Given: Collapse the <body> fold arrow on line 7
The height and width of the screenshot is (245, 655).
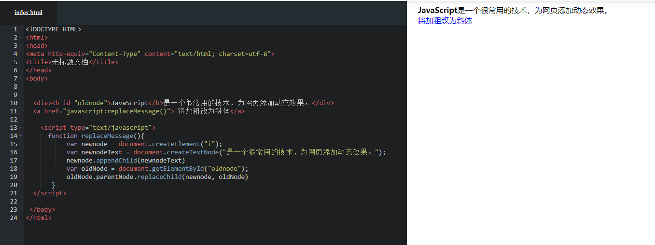Looking at the screenshot, I should (x=21, y=79).
